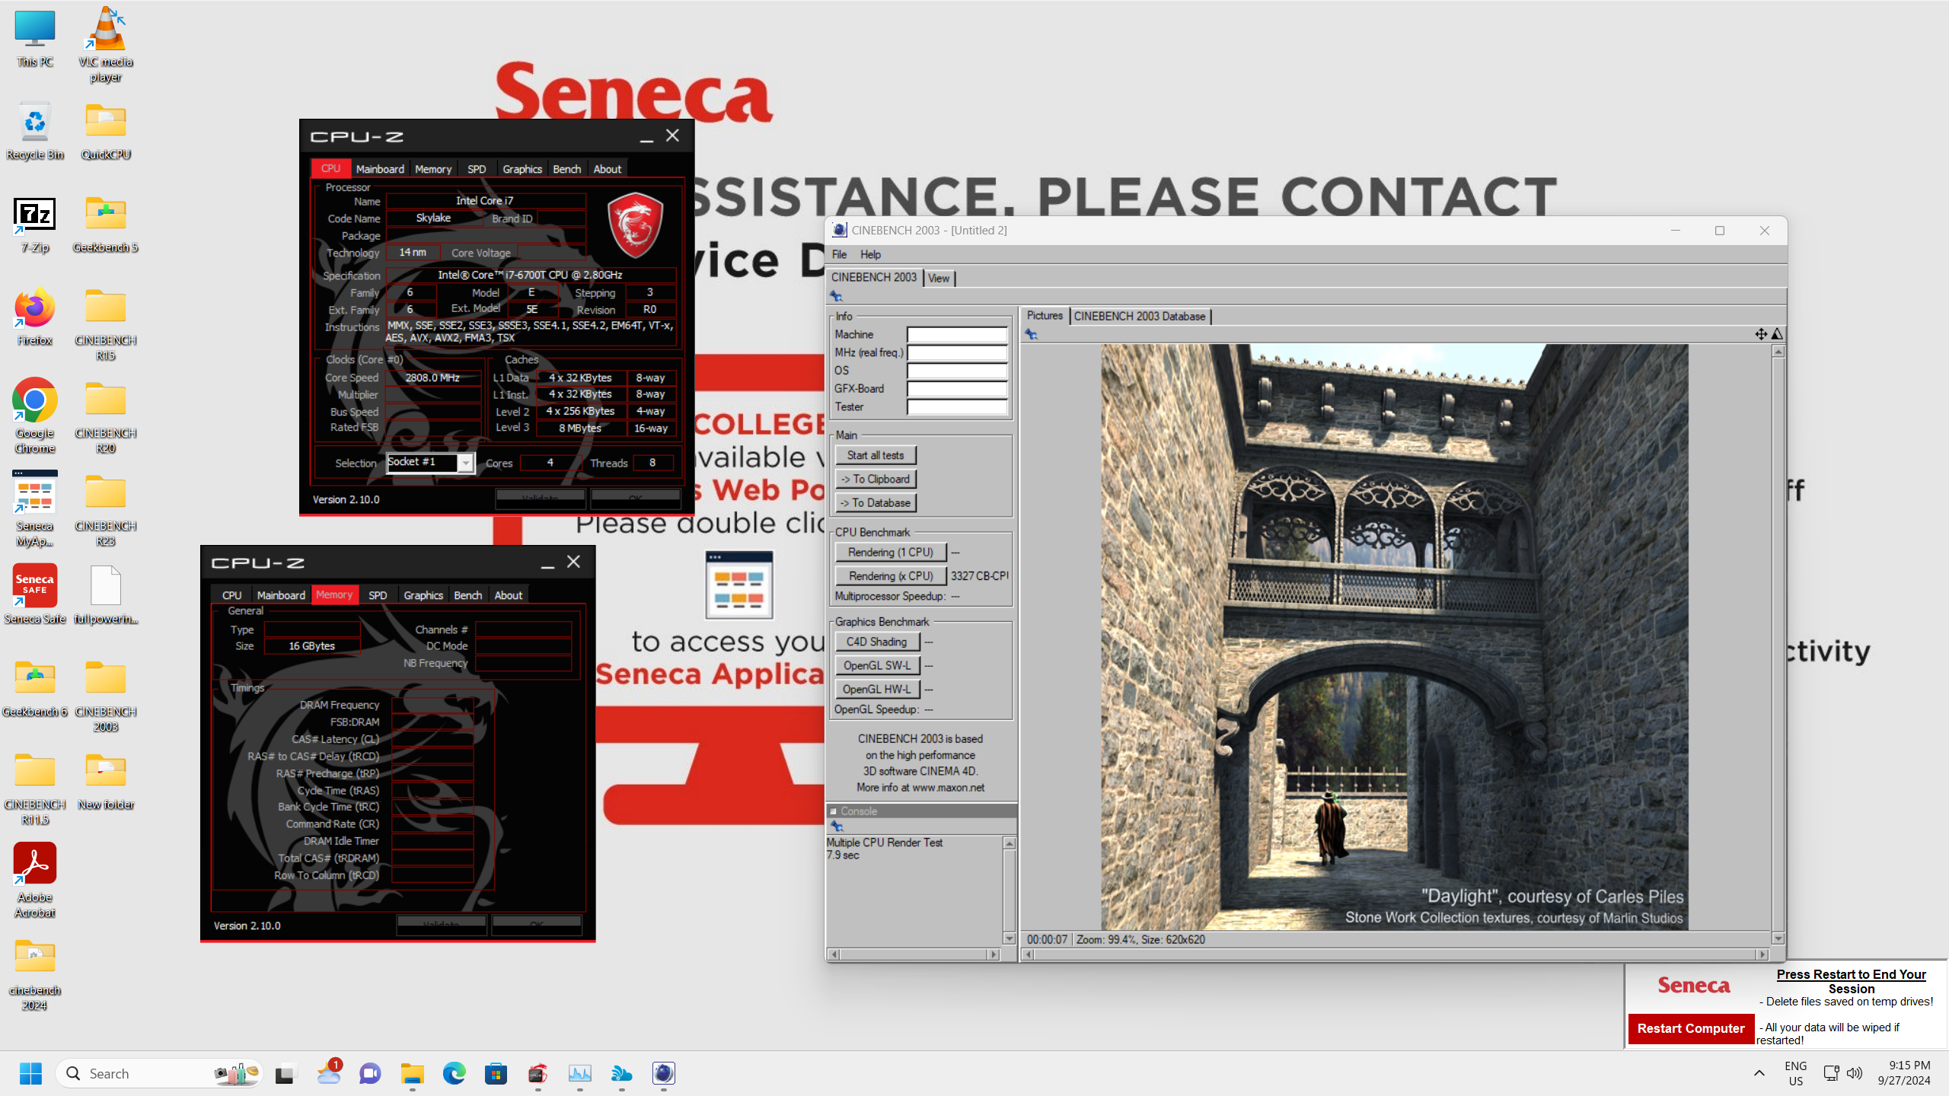Open the Geekbench 6 folder
This screenshot has width=1949, height=1096.
(35, 688)
